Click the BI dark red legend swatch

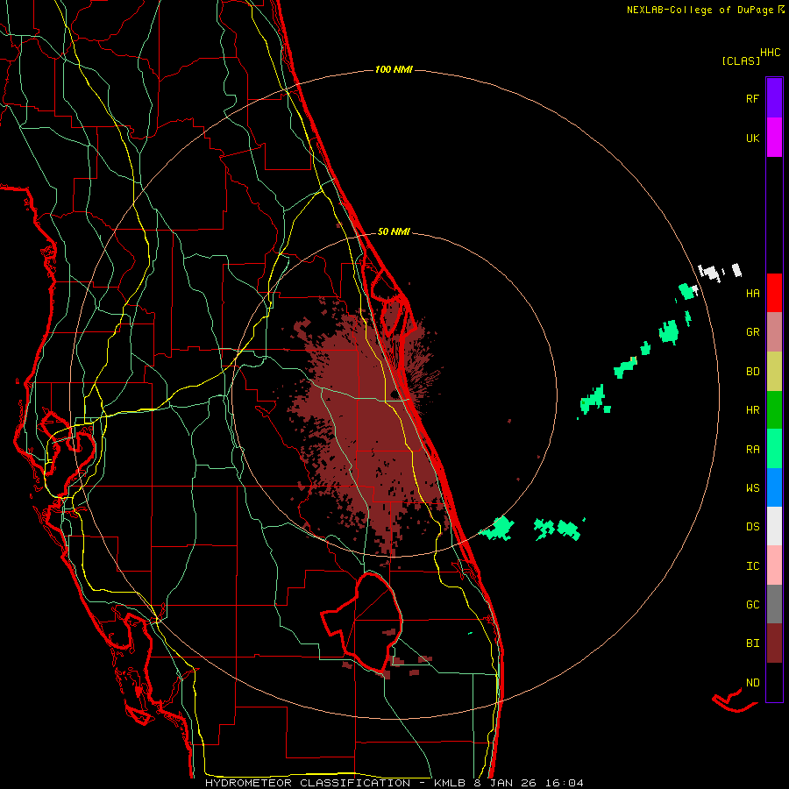(774, 643)
